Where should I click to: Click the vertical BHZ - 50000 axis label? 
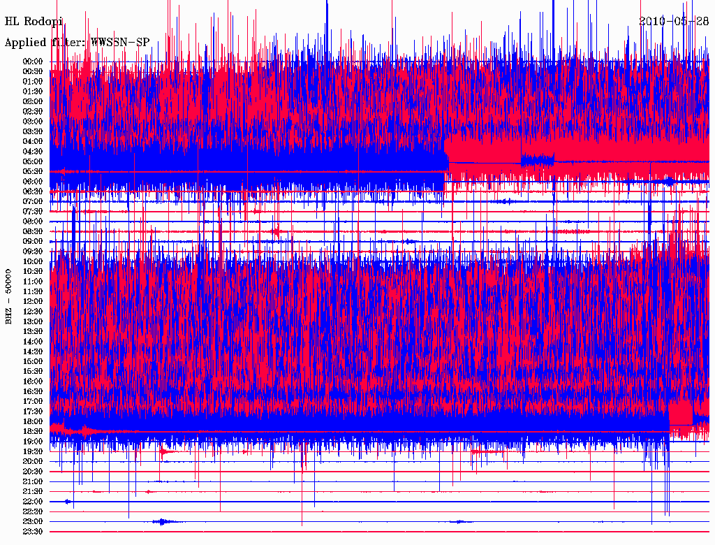tap(9, 296)
